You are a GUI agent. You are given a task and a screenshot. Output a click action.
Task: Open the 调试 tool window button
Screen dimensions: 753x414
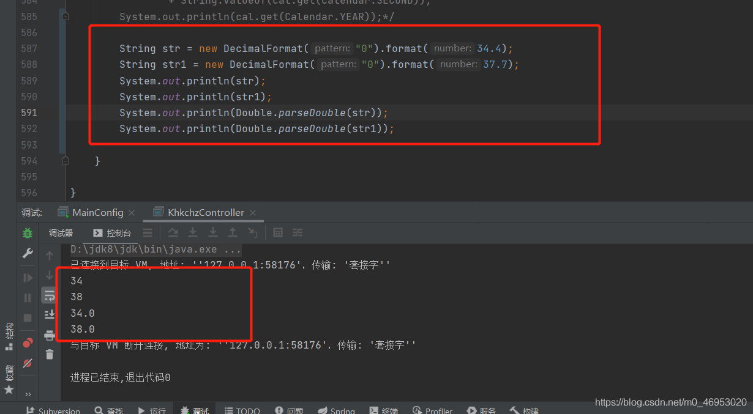click(195, 410)
